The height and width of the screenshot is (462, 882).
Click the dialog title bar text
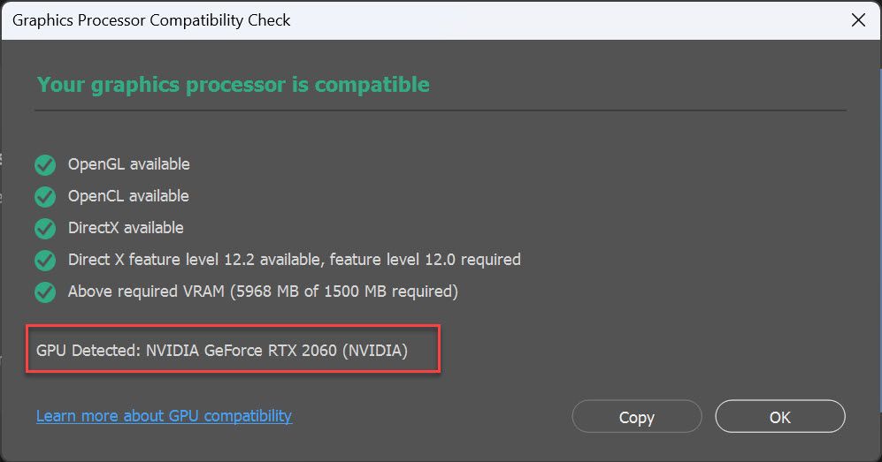click(x=151, y=20)
